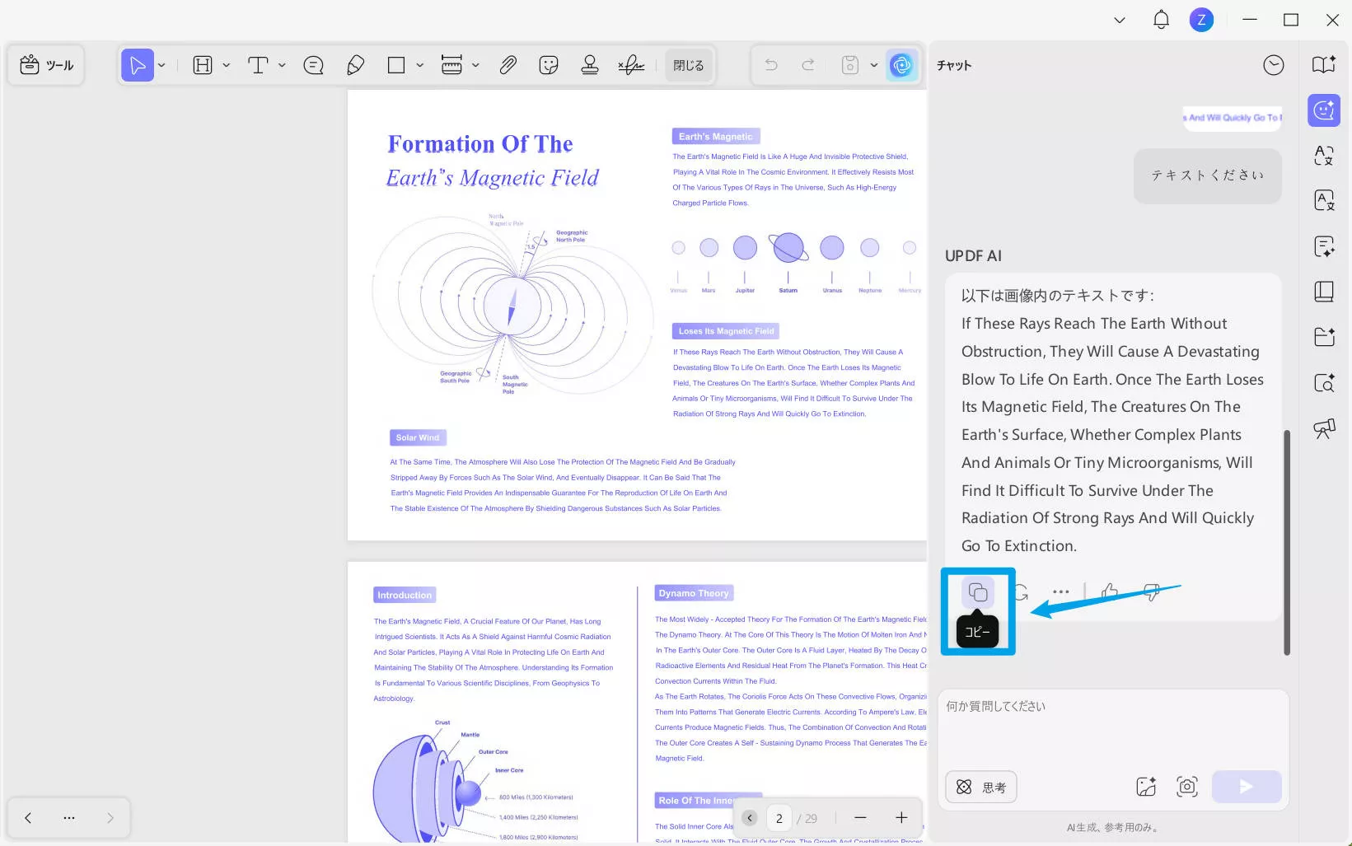Select the stamp tool

590,65
